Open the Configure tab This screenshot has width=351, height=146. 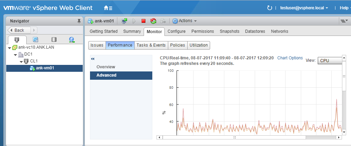pos(177,31)
